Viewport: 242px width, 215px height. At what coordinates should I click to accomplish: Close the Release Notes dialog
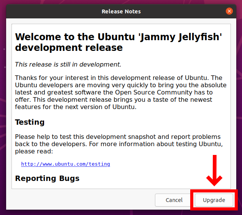[229, 11]
